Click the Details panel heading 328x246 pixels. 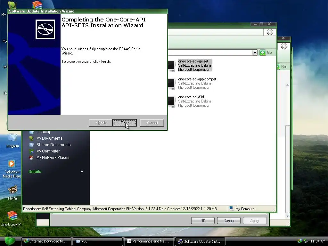click(x=35, y=172)
